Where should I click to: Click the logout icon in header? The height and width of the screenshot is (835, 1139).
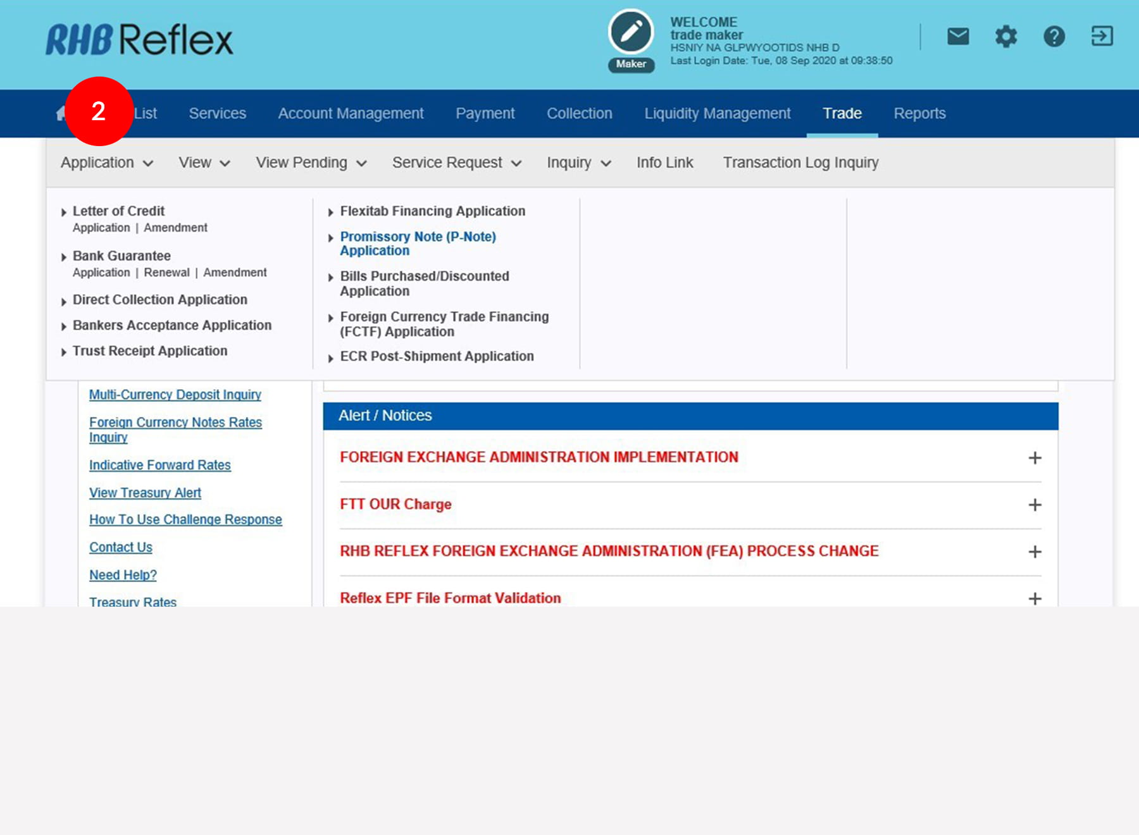click(x=1102, y=37)
